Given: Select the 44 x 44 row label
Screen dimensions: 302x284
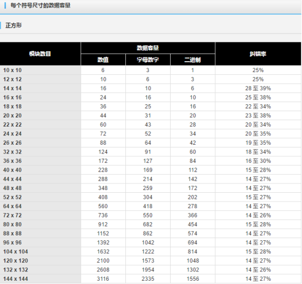Looking at the screenshot, I should pos(13,179).
